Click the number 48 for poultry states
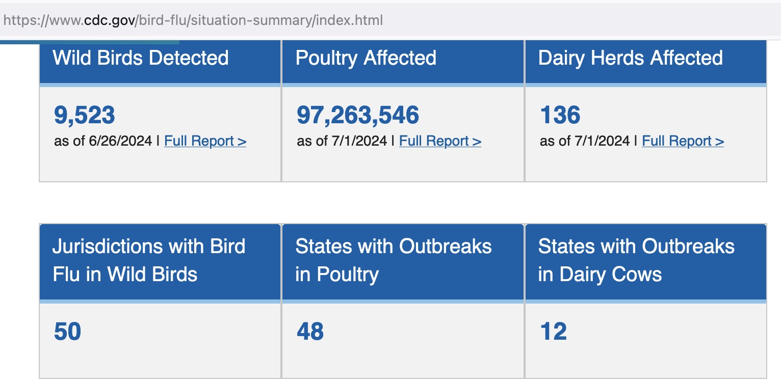 (310, 332)
